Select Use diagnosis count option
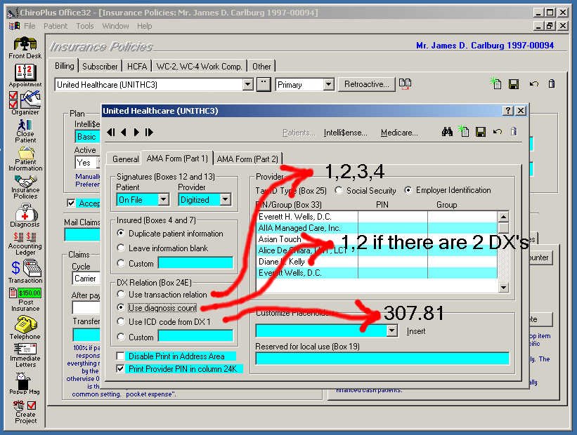 pyautogui.click(x=121, y=307)
